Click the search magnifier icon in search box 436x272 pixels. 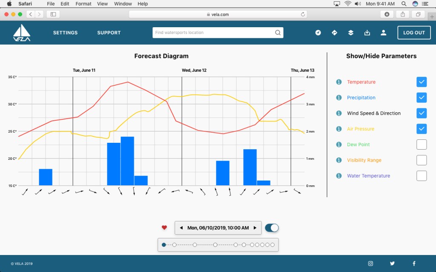click(278, 33)
